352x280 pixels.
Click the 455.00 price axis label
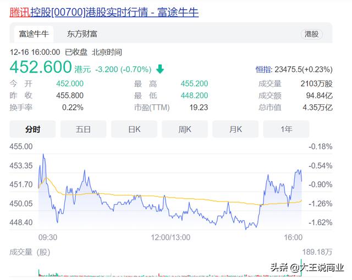point(21,147)
